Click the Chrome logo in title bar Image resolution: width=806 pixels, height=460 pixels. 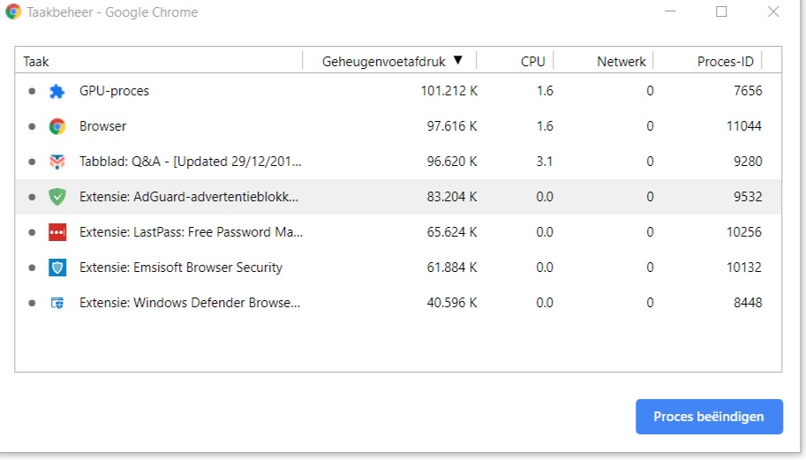click(x=13, y=12)
